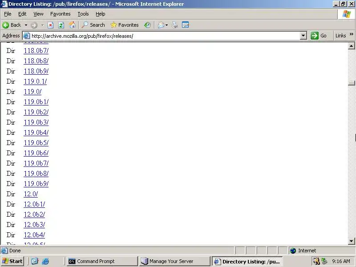Click the page icon in address bar
This screenshot has width=356, height=267.
coord(27,36)
